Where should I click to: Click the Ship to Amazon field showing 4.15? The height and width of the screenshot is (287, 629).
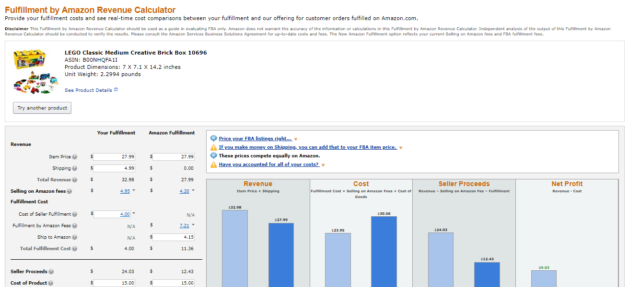point(174,237)
